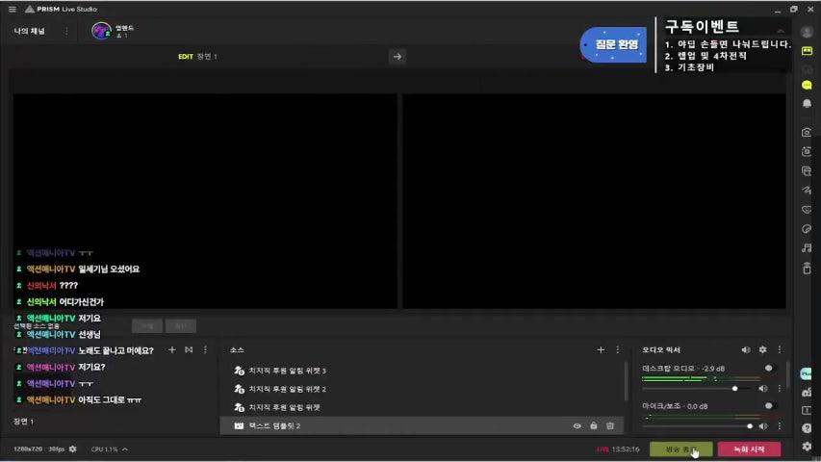Screen dimensions: 821x462
Task: Open the 오디오 믹서 panel three-dot menu
Action: (x=779, y=349)
